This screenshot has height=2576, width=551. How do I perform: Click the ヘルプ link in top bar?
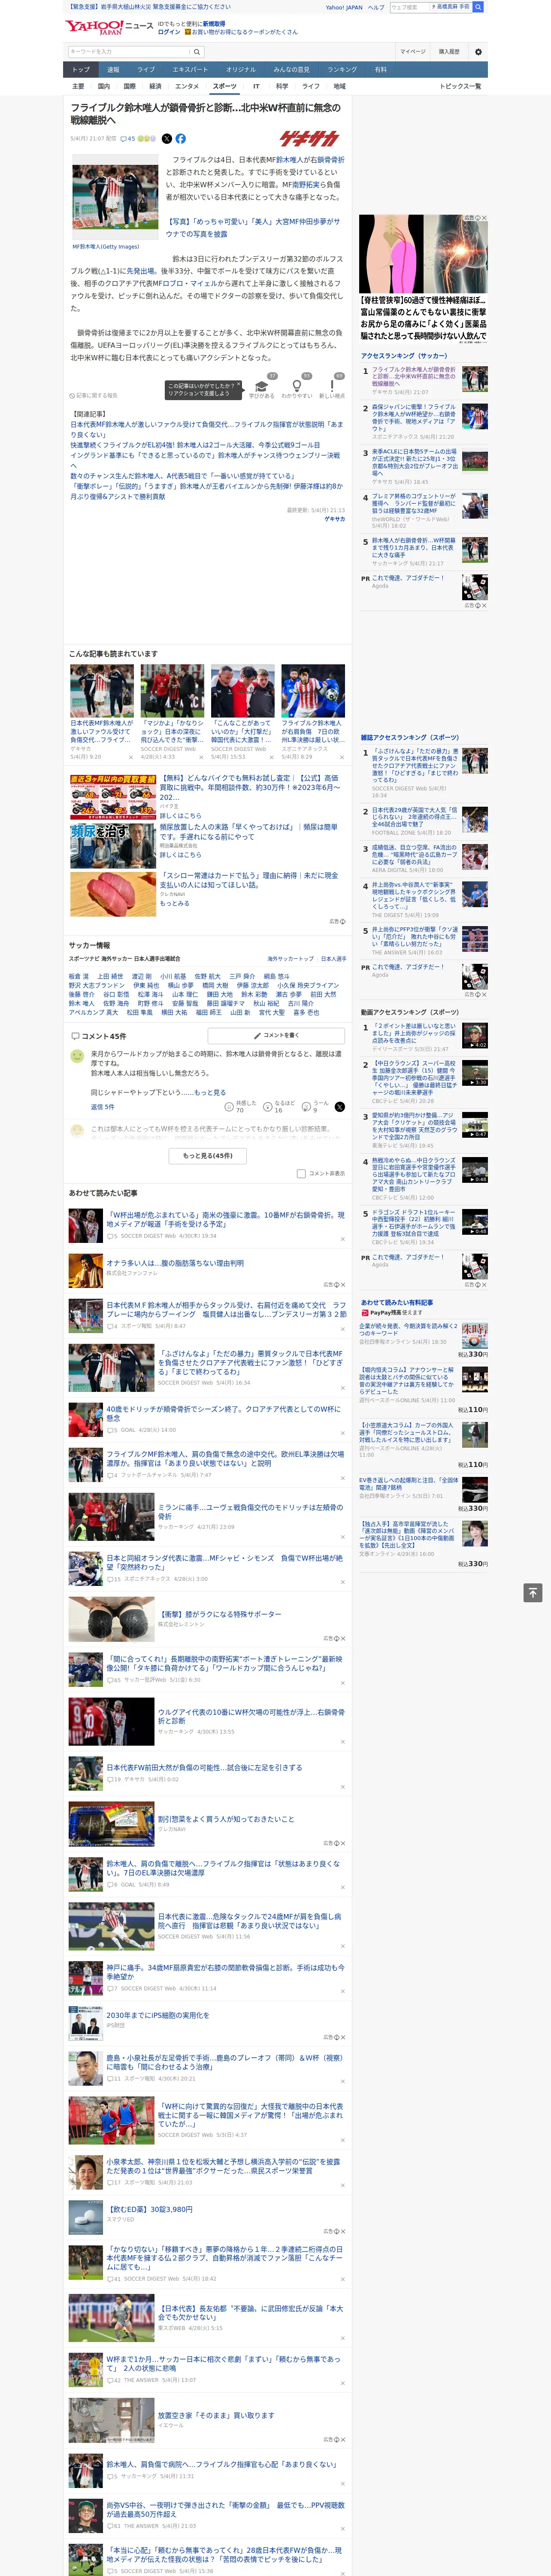tap(376, 7)
